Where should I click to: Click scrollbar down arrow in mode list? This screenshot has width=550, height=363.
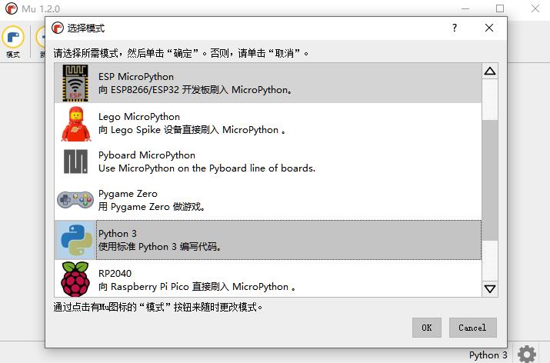(490, 288)
